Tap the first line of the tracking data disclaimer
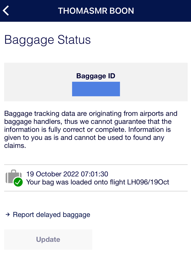This screenshot has height=253, width=191. (x=91, y=113)
